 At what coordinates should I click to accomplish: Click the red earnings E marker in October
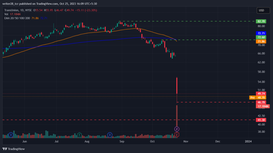(x=177, y=135)
